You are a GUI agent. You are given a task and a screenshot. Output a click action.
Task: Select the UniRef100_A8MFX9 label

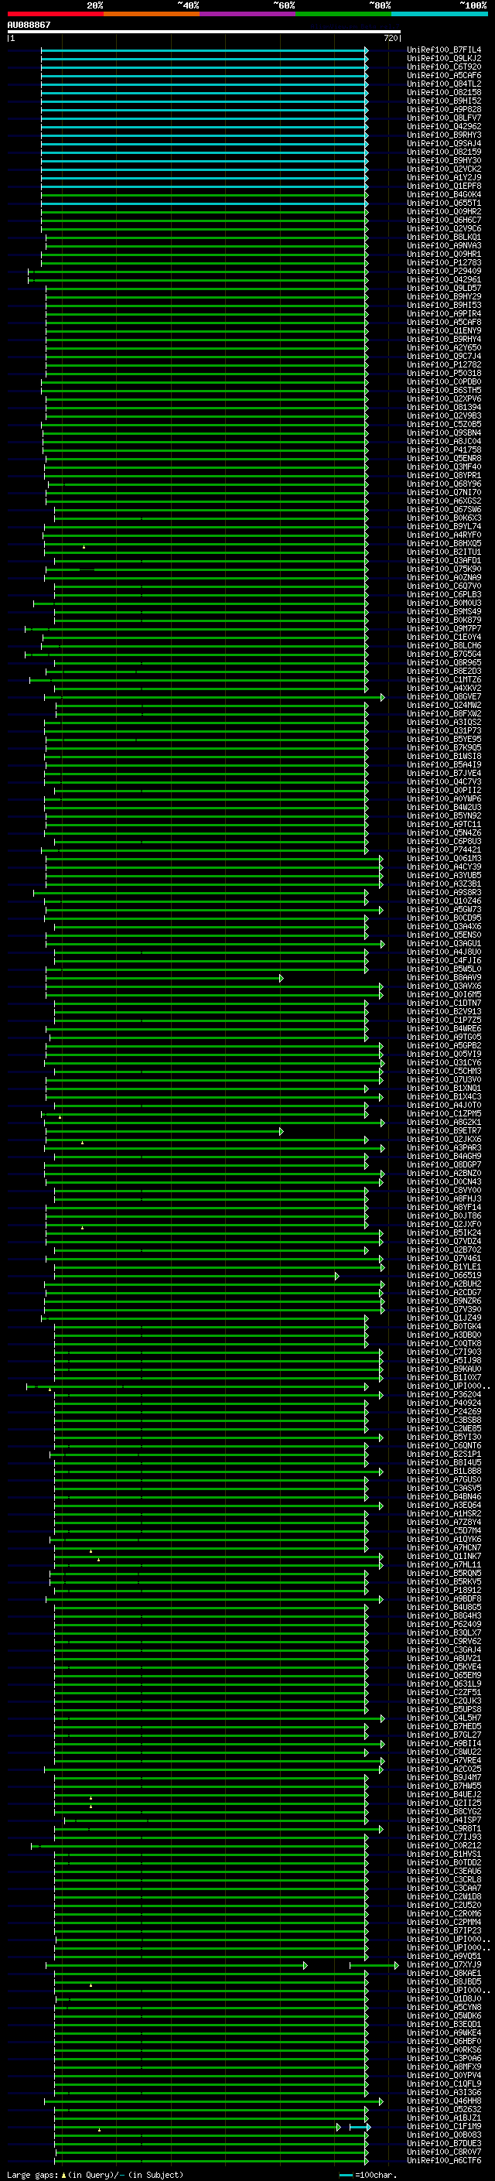pyautogui.click(x=444, y=2066)
